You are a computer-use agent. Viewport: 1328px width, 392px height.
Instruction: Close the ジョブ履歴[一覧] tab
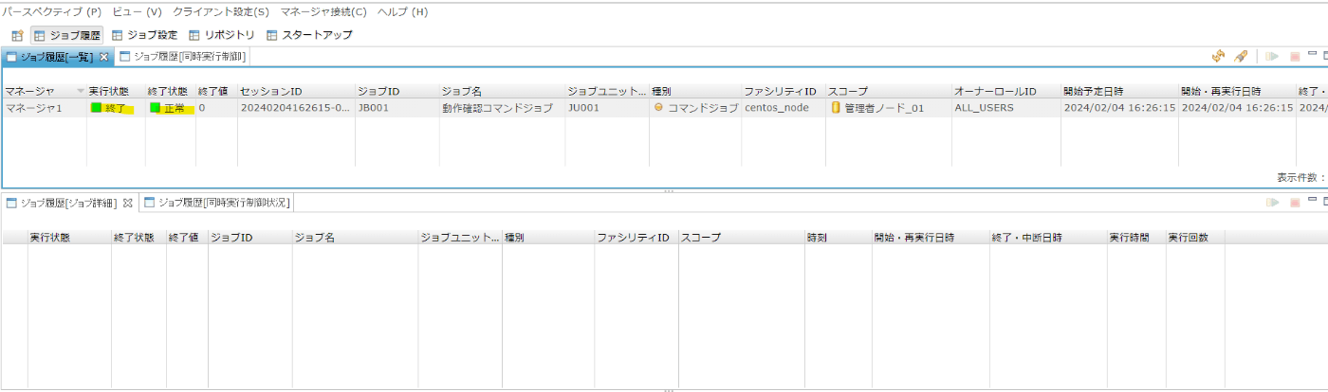pos(104,57)
